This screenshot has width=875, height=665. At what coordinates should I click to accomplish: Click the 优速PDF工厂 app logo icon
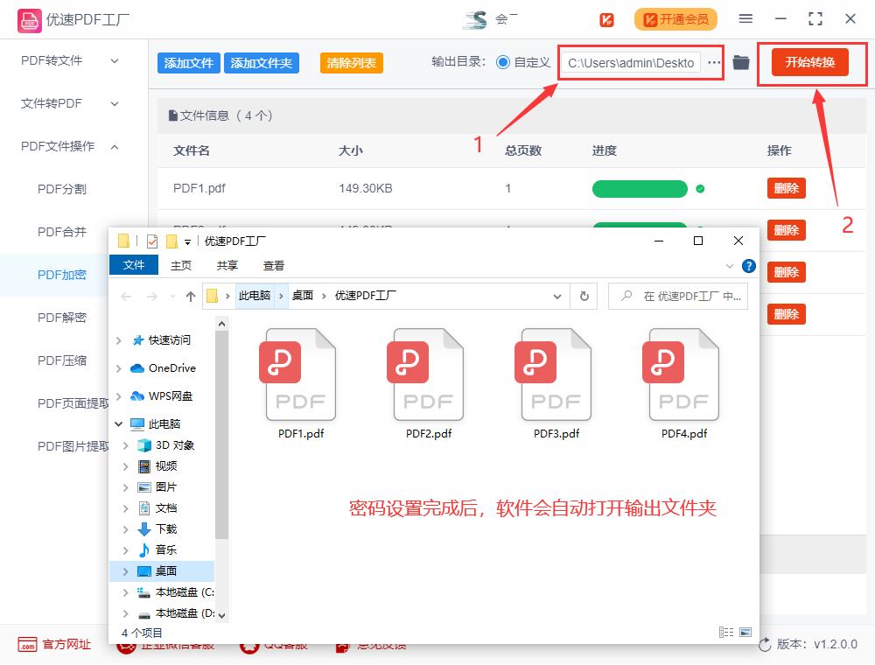click(x=28, y=18)
